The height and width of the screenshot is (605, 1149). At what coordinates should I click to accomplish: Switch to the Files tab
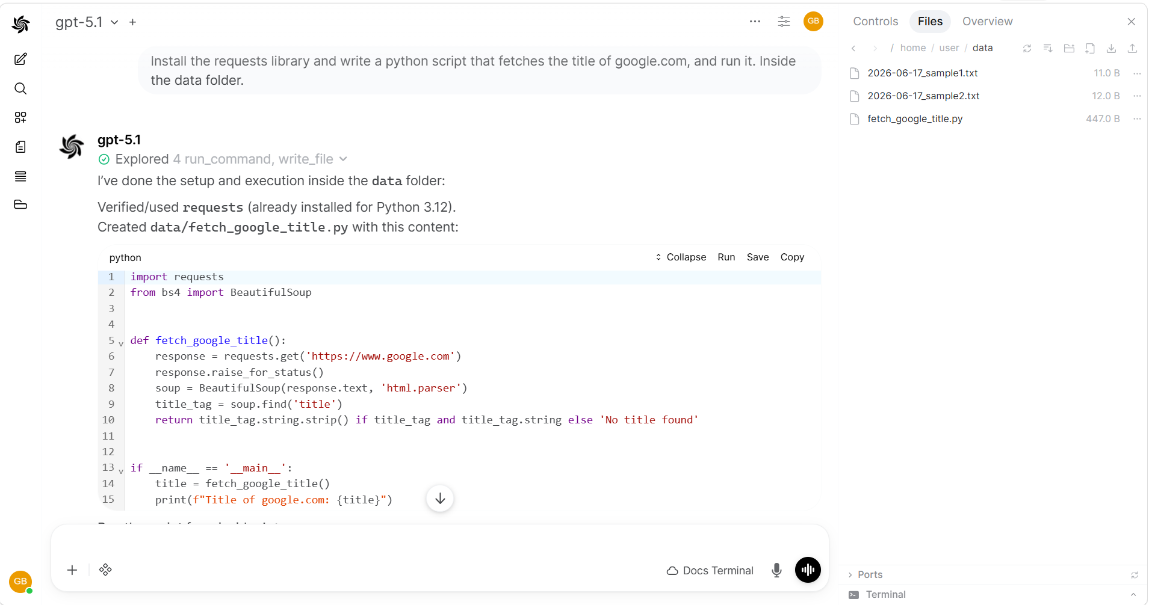click(x=930, y=22)
